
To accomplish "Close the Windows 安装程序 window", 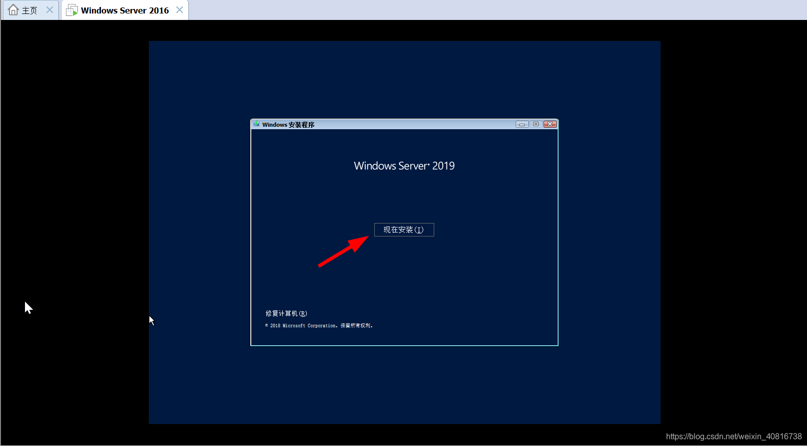I will coord(550,124).
